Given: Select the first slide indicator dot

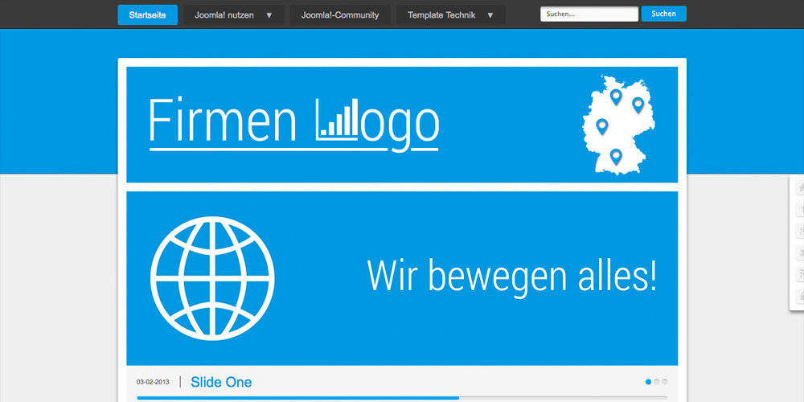Looking at the screenshot, I should point(649,382).
